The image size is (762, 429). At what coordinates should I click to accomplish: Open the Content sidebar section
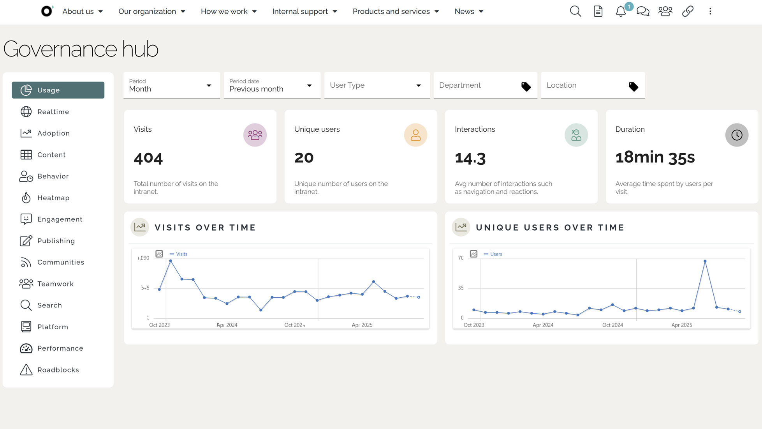(x=58, y=155)
